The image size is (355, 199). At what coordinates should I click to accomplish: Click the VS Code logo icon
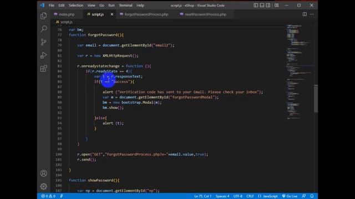[42, 5]
